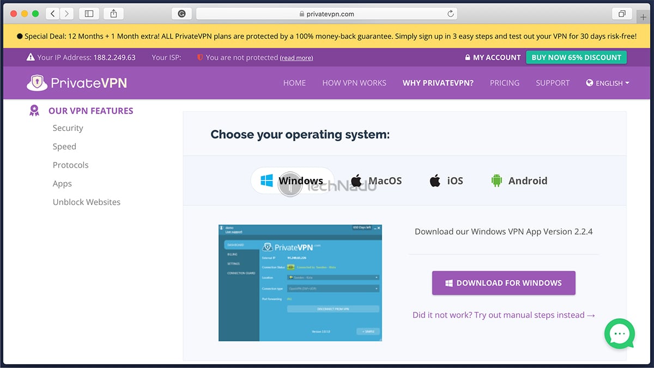Click the 'read more' link about protection
Viewport: 654px width, 368px height.
(296, 57)
